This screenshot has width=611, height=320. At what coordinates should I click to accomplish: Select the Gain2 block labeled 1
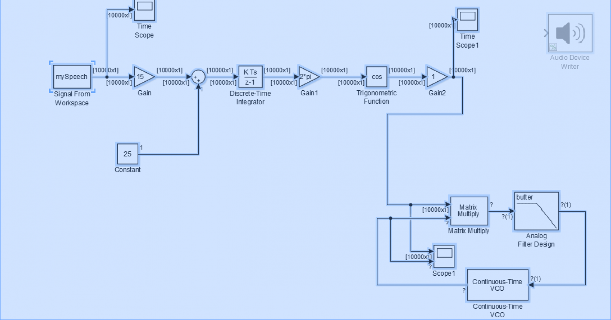[x=436, y=76]
